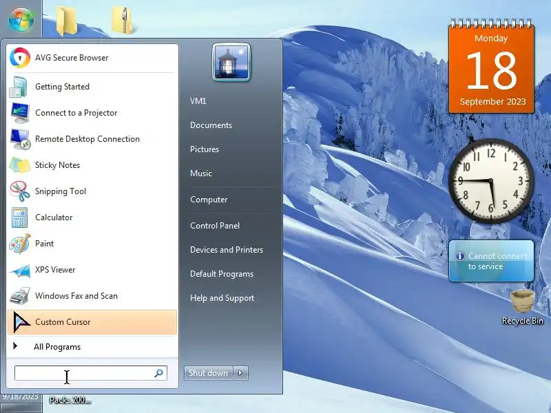The width and height of the screenshot is (551, 413).
Task: Select the yellow folder on the desktop
Action: [66, 21]
